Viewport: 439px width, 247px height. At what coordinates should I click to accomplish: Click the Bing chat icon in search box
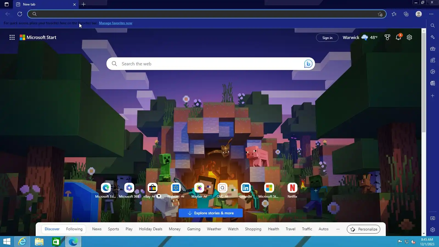click(x=308, y=64)
